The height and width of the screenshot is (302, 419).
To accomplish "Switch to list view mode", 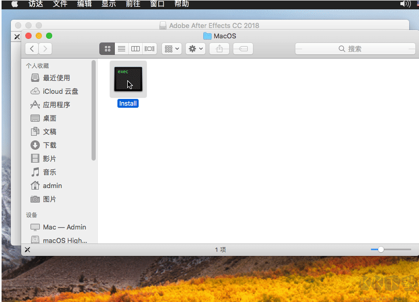I will (x=121, y=48).
